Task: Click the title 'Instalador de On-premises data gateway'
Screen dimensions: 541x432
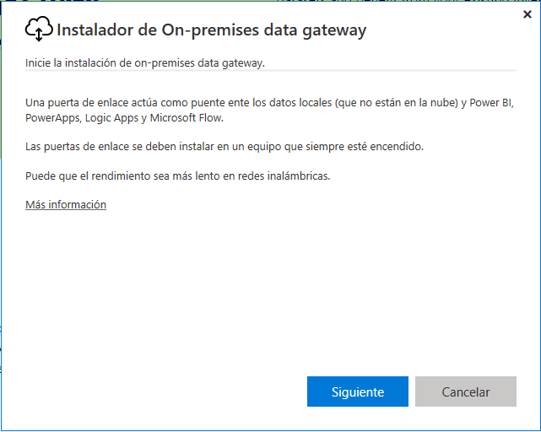Action: click(211, 30)
